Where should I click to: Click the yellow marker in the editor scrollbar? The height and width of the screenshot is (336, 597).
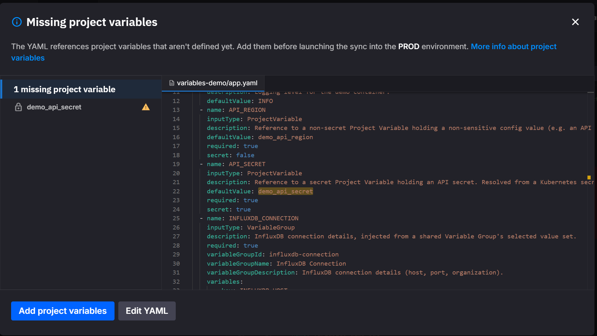tap(589, 178)
